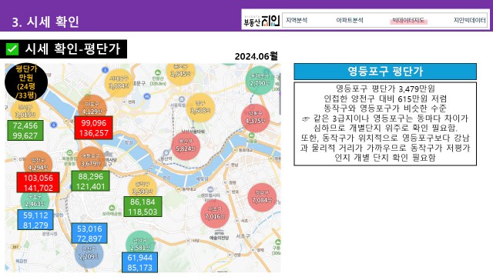Click the black 평단가 만원 legend circle
Image resolution: width=493 pixels, height=277 pixels.
tap(26, 82)
